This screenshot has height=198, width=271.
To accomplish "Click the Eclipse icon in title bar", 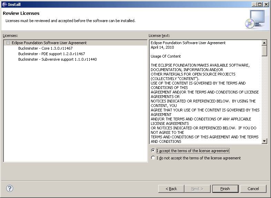I will pyautogui.click(x=5, y=4).
